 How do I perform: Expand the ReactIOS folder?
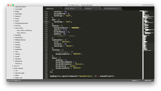coord(14,35)
